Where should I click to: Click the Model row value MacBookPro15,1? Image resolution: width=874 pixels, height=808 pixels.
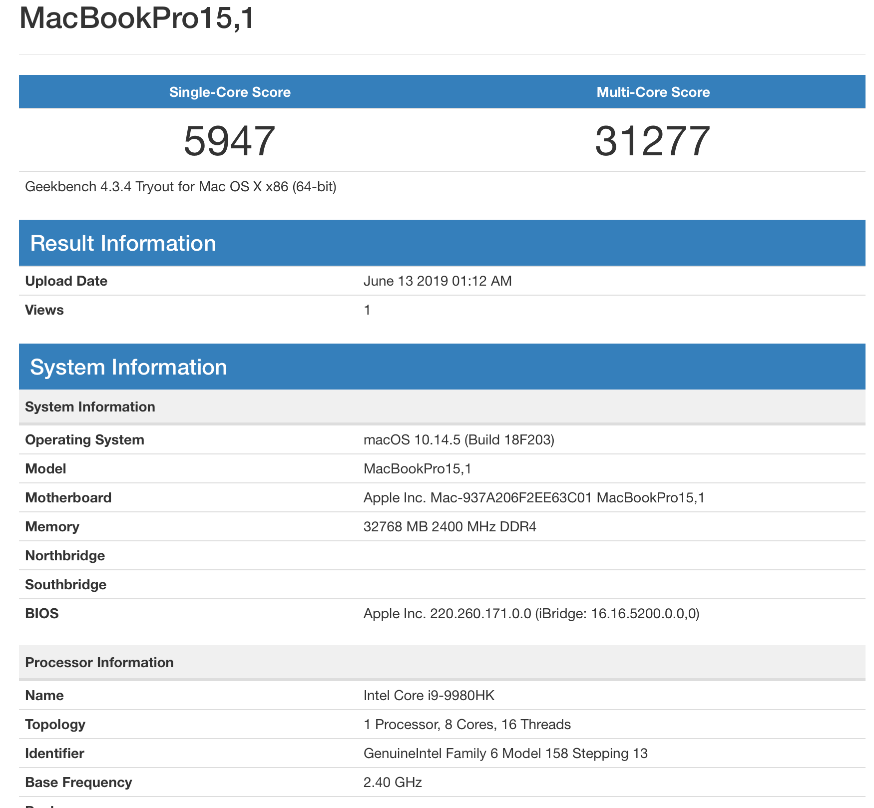[x=417, y=469]
